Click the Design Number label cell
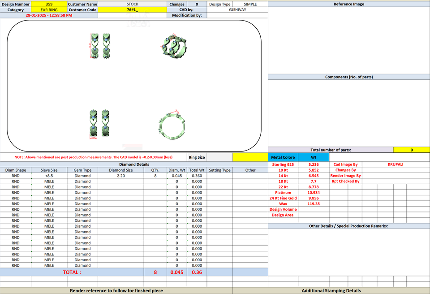This screenshot has height=294, width=430. coord(16,4)
